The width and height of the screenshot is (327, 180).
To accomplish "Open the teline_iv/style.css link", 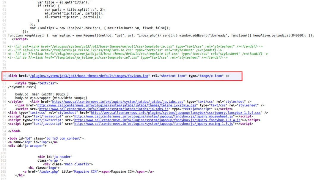I will click(117, 106).
